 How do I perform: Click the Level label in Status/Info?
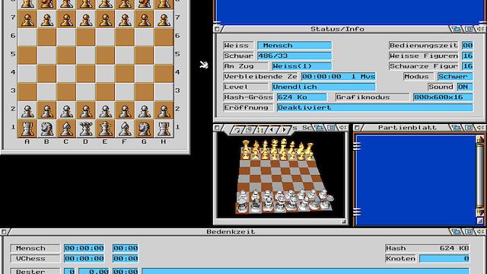[x=245, y=87]
